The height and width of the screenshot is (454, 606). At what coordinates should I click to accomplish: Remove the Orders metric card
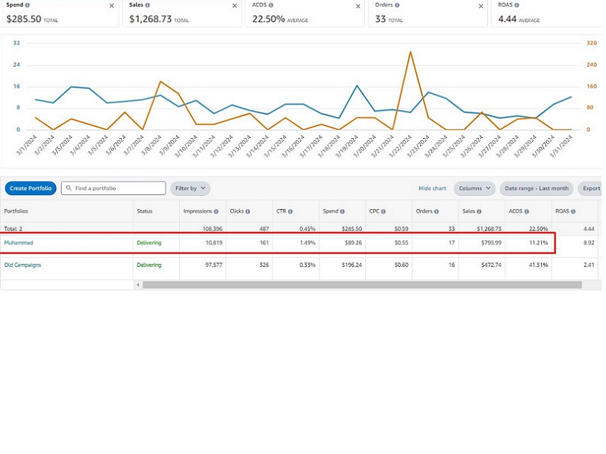481,6
